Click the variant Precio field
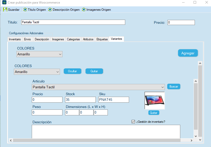This screenshot has height=147, width=211. 47,100
